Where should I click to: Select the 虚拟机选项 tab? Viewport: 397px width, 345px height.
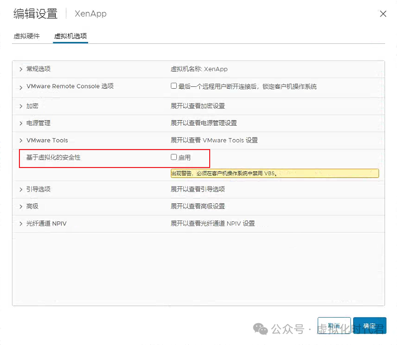pos(70,36)
